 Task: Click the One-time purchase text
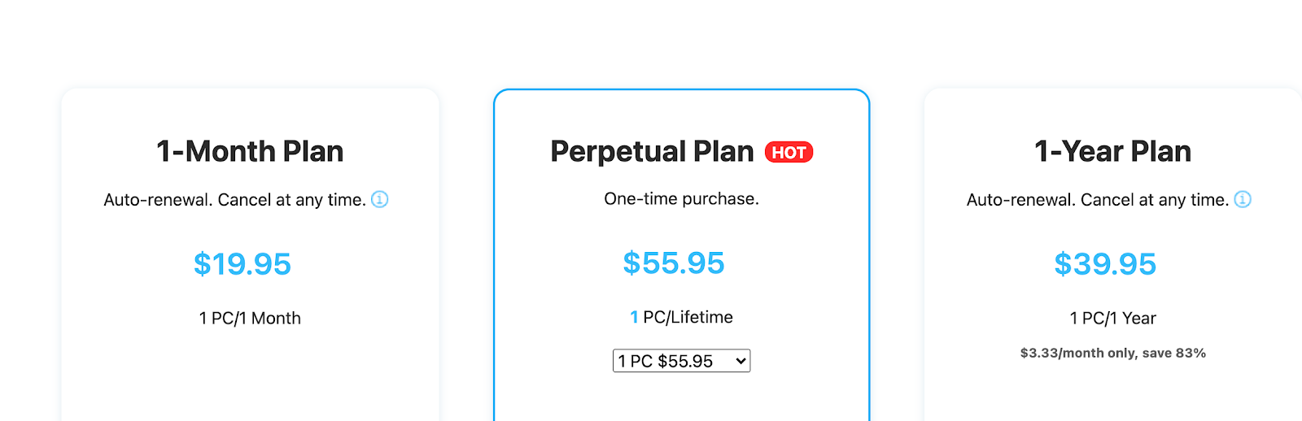click(x=681, y=199)
